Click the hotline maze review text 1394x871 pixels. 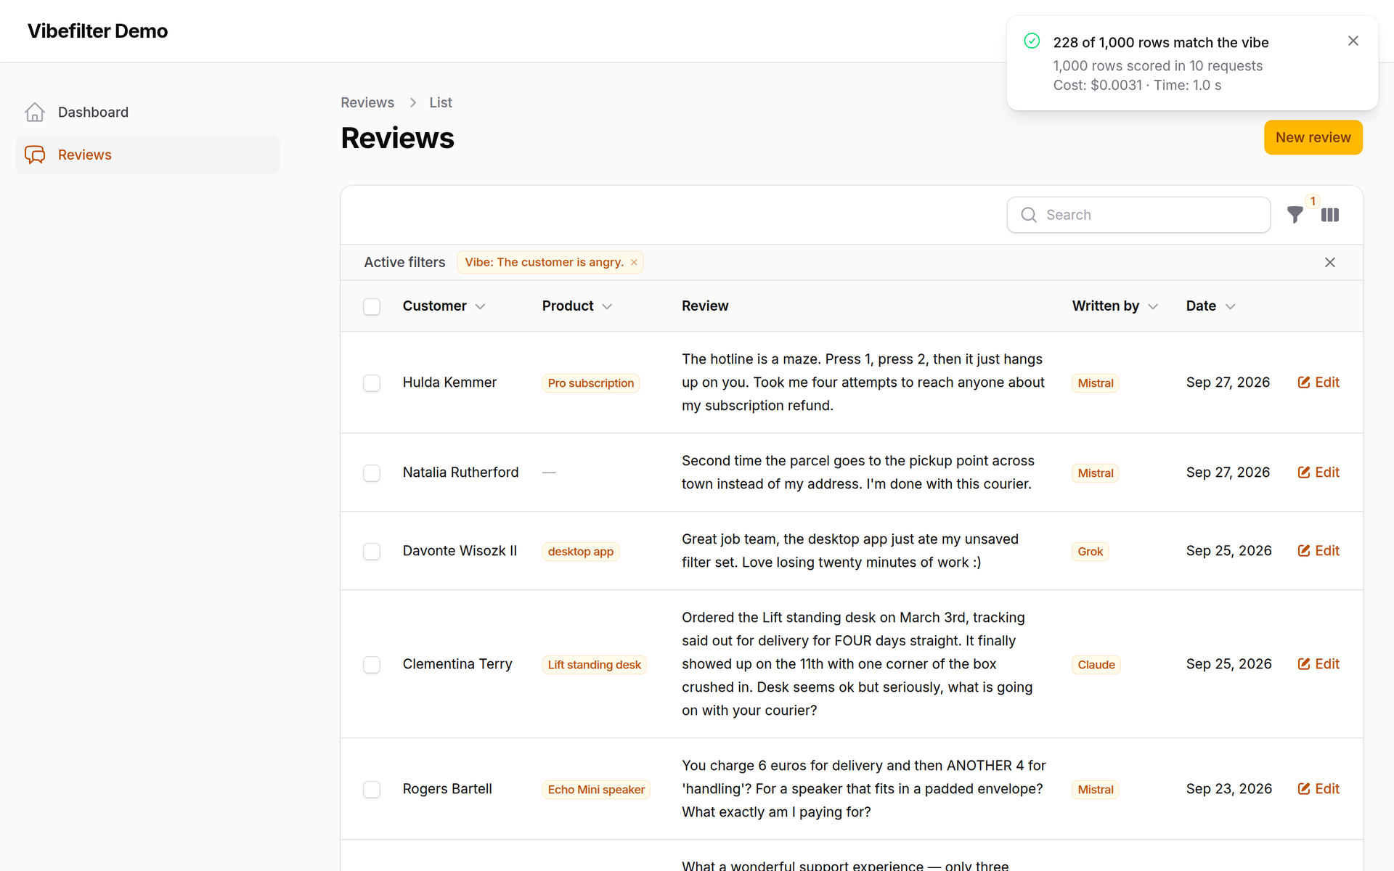coord(863,383)
